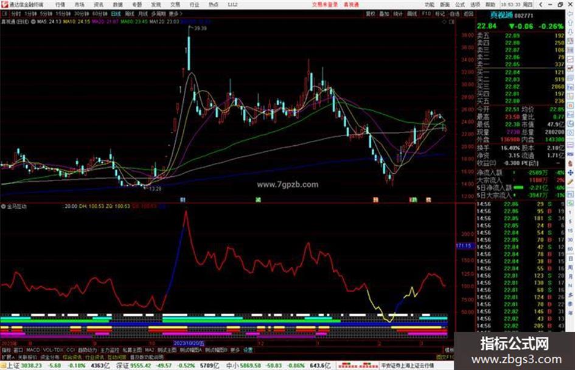Click the diamond icon at the chart's top-right corner
575x370 pixels.
444,22
